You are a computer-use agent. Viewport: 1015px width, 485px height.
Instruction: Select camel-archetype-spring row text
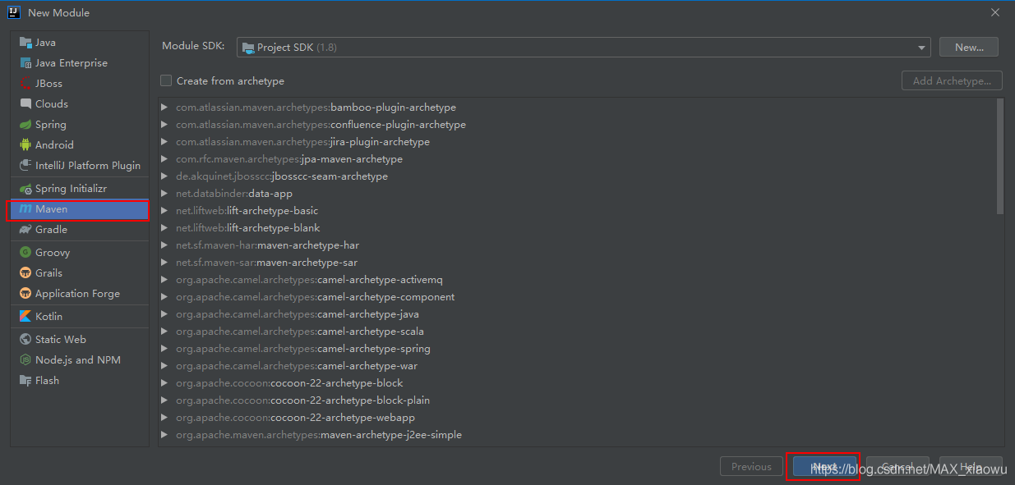tap(303, 349)
